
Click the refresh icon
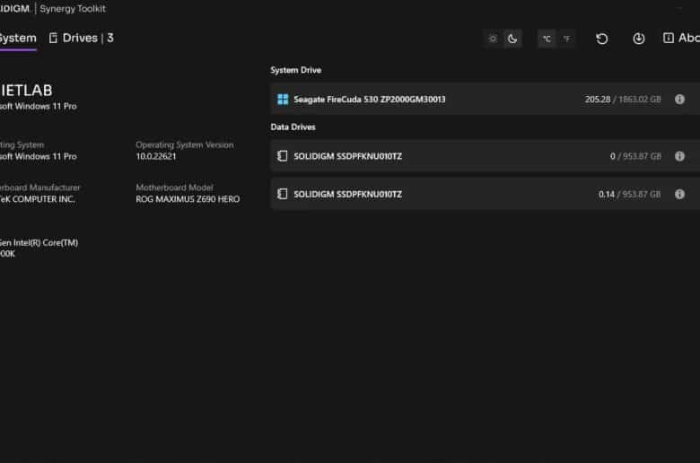point(602,39)
